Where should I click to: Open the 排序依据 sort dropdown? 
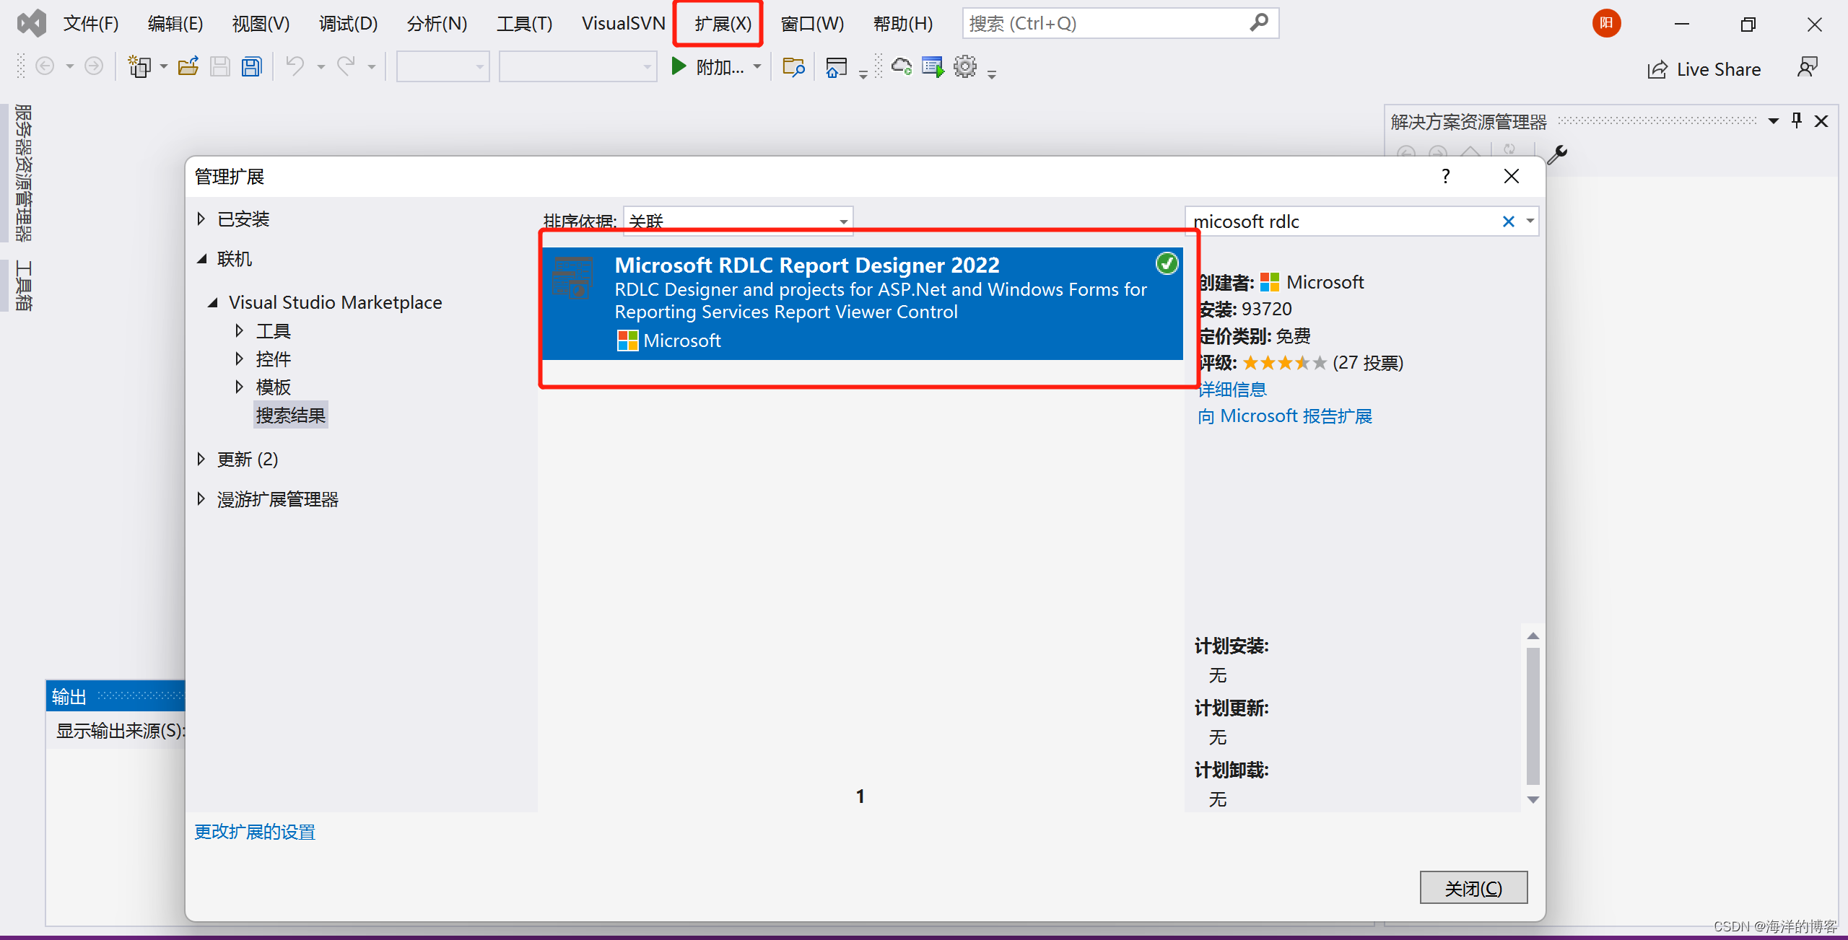coord(738,221)
